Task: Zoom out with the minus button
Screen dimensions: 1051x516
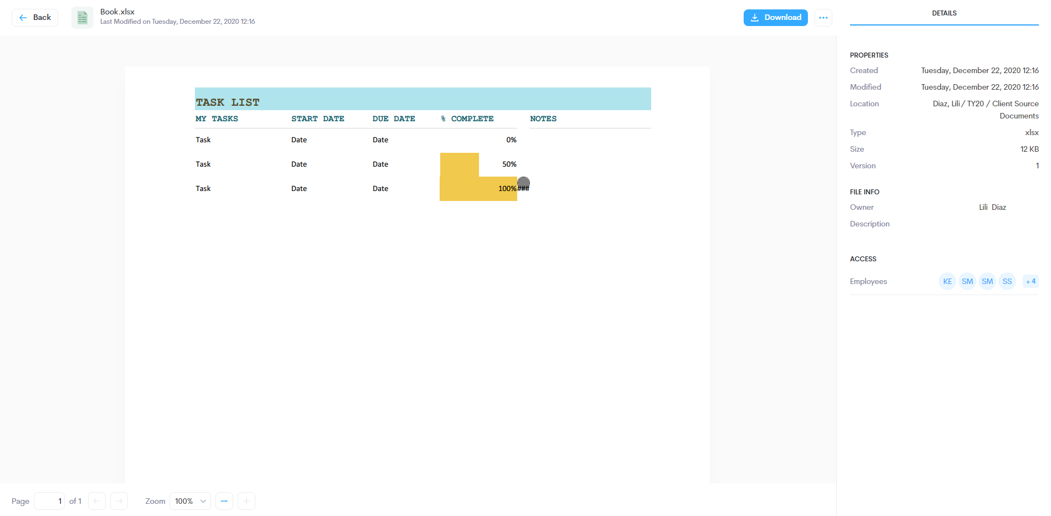Action: 224,501
